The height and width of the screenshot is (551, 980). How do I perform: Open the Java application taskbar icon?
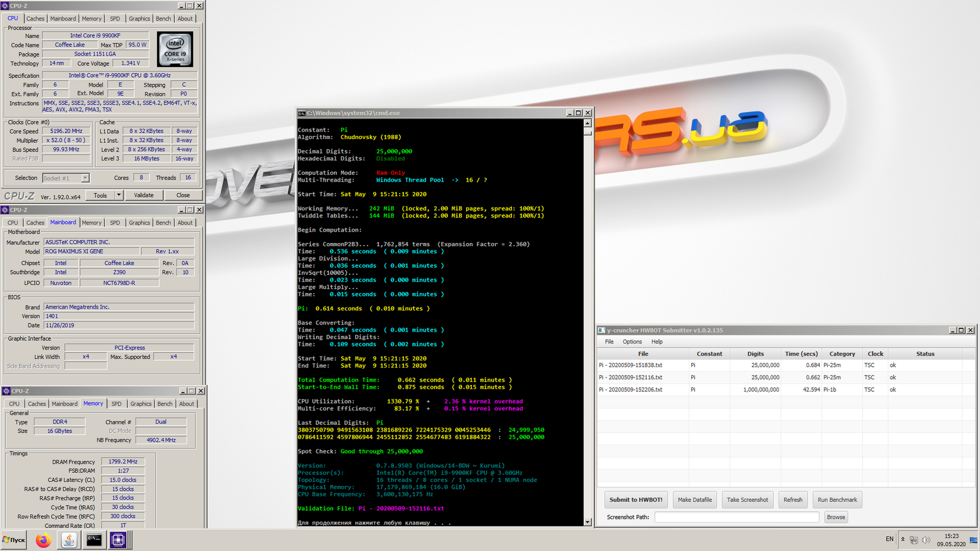coord(69,540)
